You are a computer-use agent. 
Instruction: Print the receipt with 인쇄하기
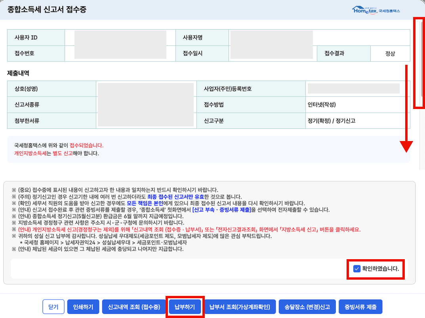click(x=83, y=307)
